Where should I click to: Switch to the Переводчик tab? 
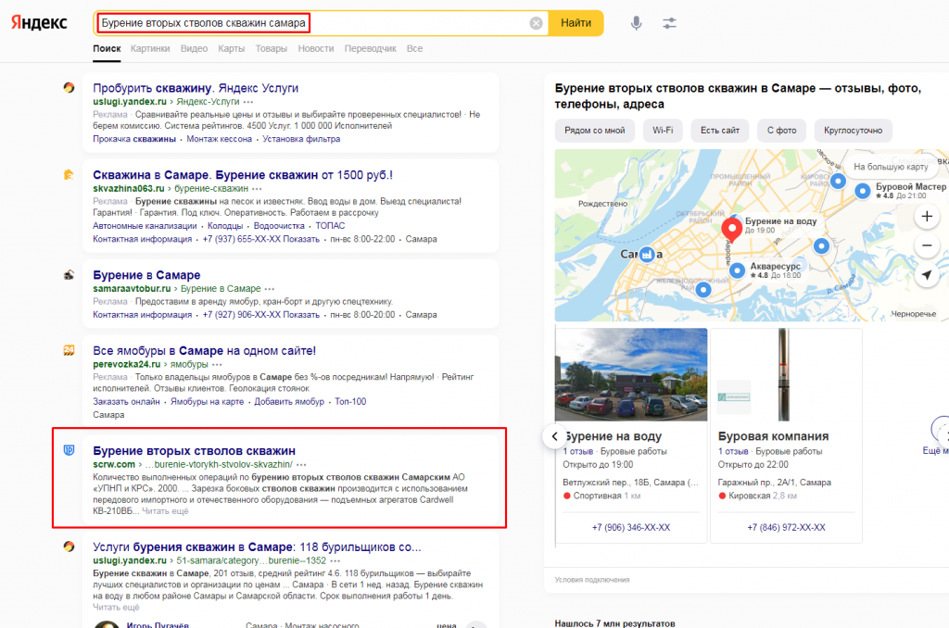(x=371, y=48)
